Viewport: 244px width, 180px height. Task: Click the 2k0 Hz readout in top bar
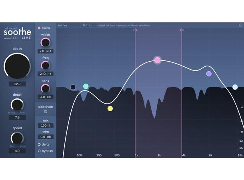(87, 25)
